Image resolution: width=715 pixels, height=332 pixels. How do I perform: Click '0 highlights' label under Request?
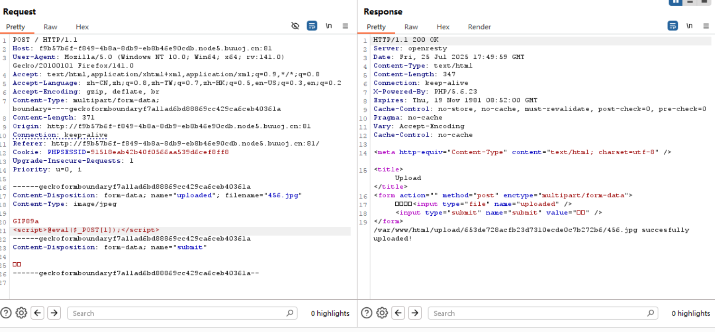[x=330, y=313]
